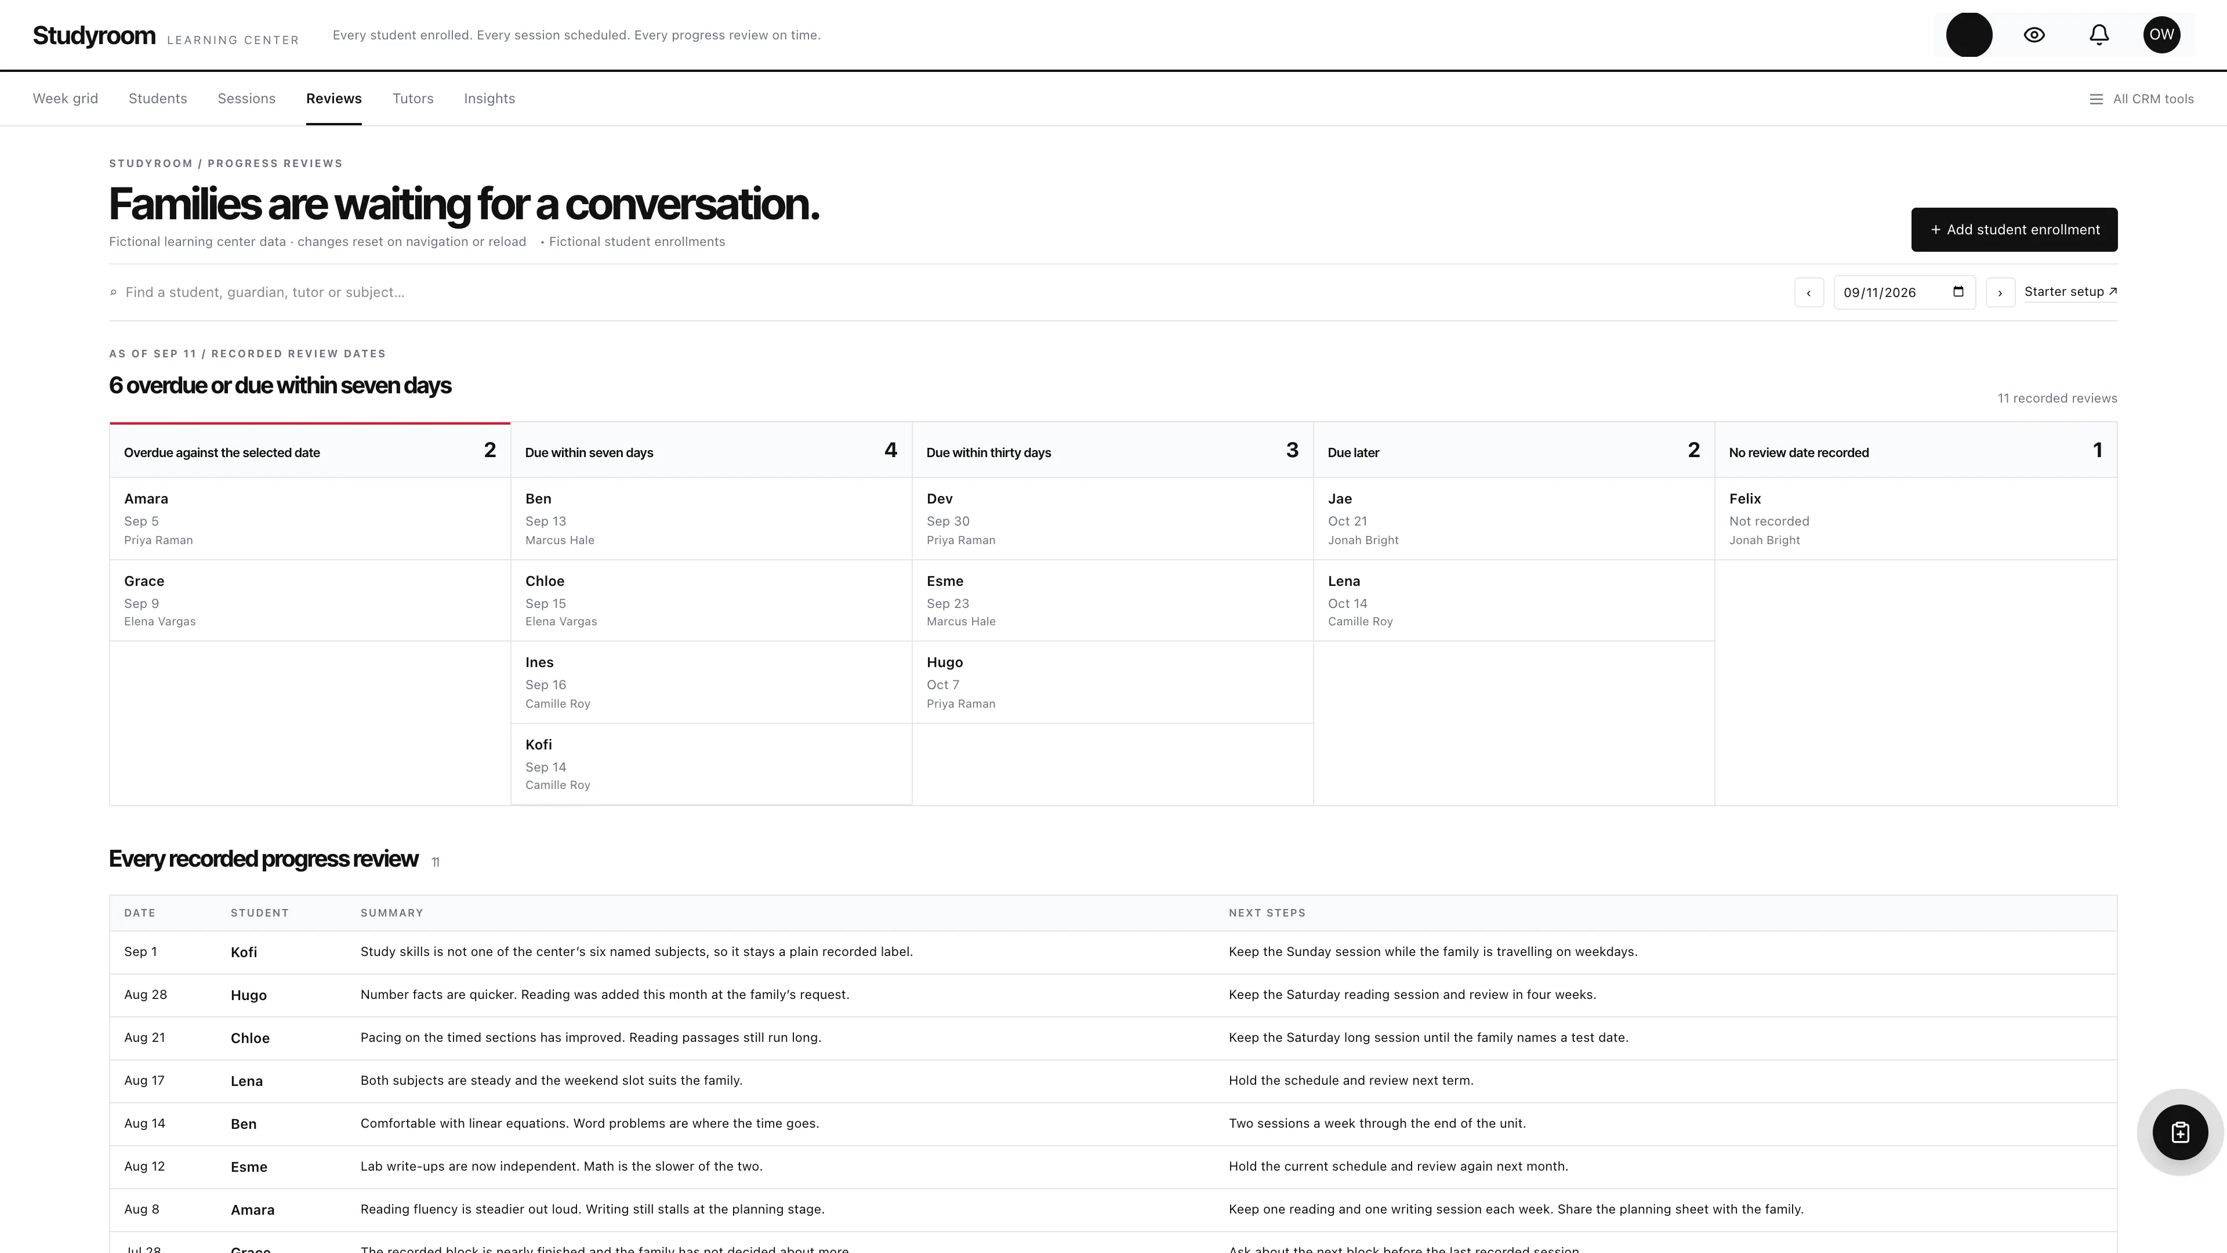2227x1253 pixels.
Task: Click the DATE column header
Action: pyautogui.click(x=140, y=913)
